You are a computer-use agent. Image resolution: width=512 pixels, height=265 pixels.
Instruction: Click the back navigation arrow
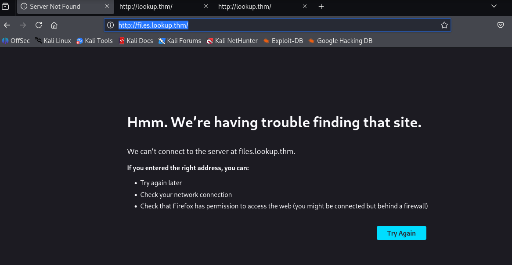click(7, 25)
